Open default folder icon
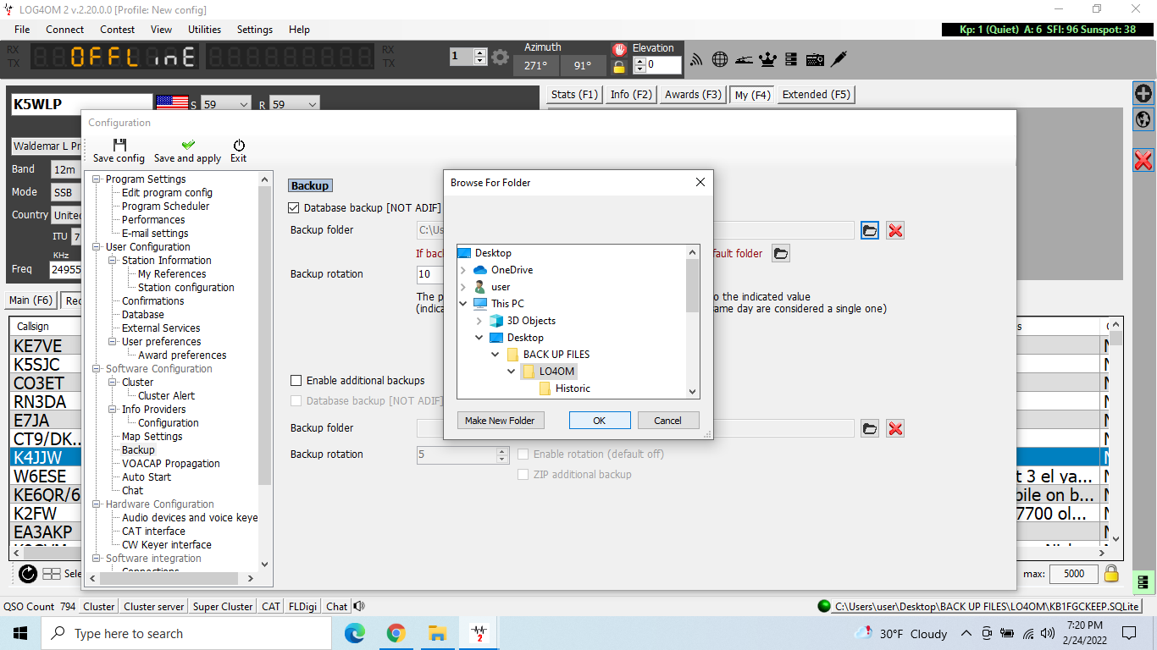This screenshot has height=650, width=1157. click(781, 253)
